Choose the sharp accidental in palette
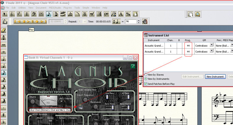233x125 pixels. pyautogui.click(x=4, y=115)
